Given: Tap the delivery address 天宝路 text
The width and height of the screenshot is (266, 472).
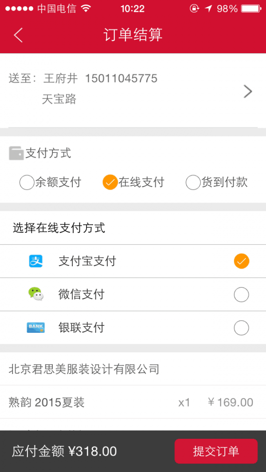Looking at the screenshot, I should pyautogui.click(x=59, y=99).
